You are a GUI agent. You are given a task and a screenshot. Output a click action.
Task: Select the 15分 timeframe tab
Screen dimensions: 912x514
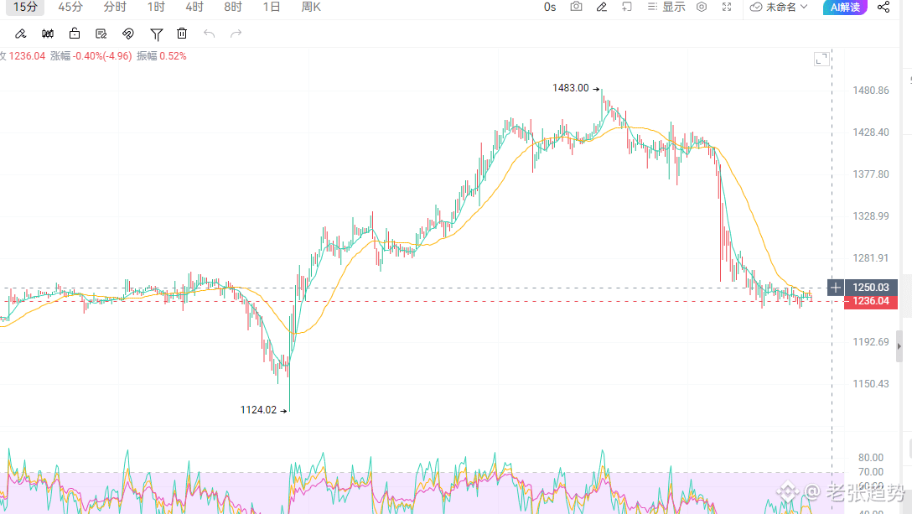pos(24,7)
